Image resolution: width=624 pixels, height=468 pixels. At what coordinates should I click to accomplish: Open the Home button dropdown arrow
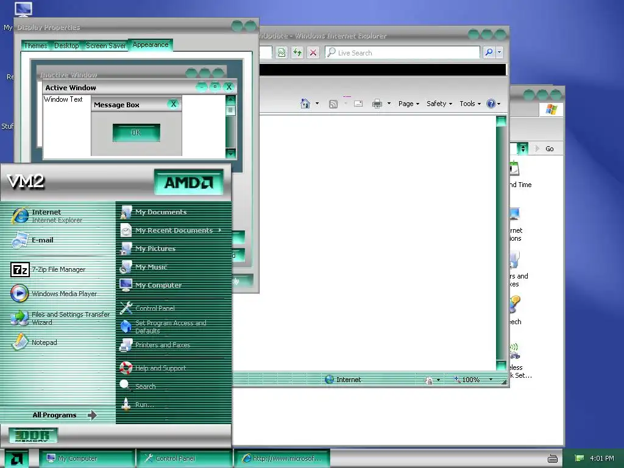(317, 104)
